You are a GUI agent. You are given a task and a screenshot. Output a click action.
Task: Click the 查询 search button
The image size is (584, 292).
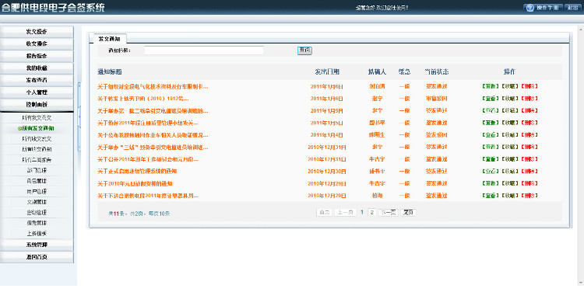(x=304, y=50)
